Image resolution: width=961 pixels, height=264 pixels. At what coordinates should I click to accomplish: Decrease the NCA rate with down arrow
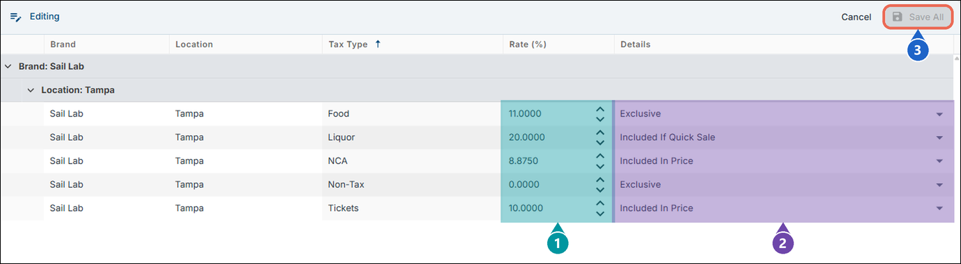coord(600,167)
